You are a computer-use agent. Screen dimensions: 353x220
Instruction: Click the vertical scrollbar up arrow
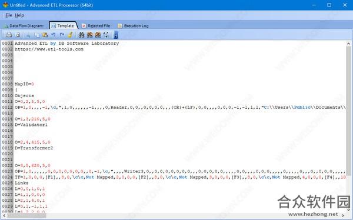point(348,44)
